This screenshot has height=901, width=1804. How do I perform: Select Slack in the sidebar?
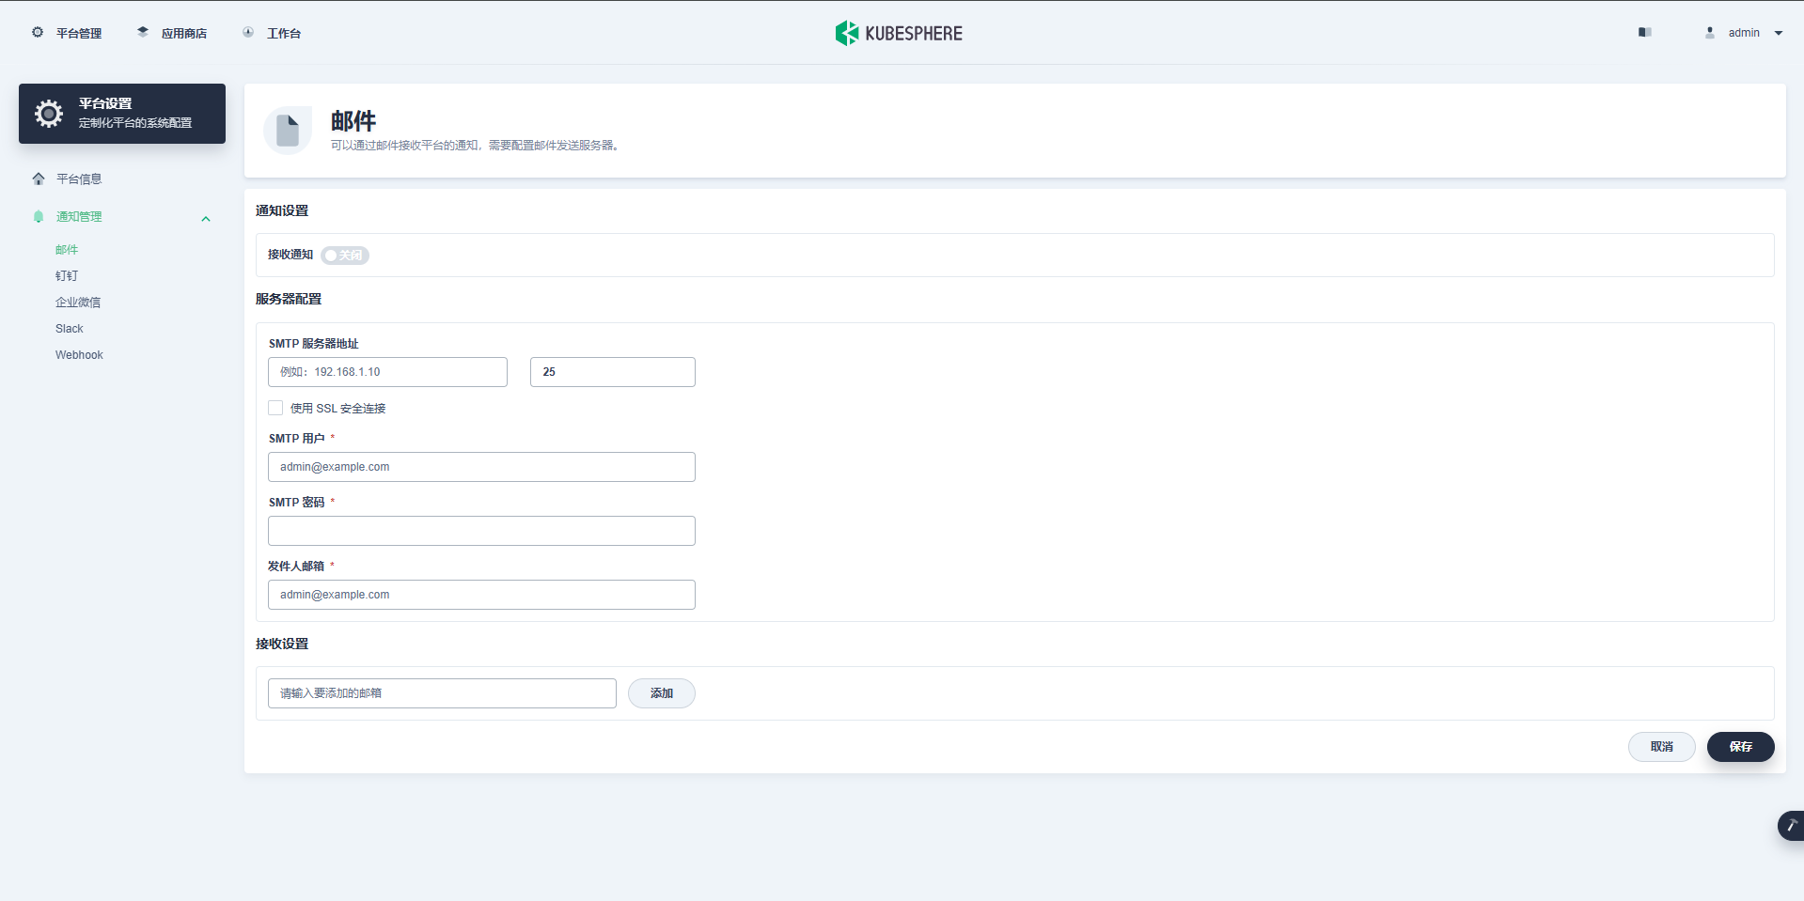tap(70, 329)
